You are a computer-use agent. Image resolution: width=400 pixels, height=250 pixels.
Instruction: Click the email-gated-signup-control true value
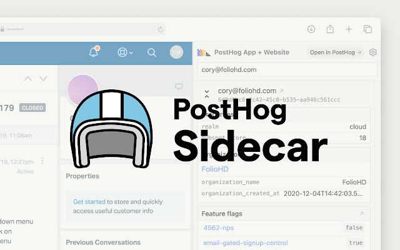tap(356, 242)
